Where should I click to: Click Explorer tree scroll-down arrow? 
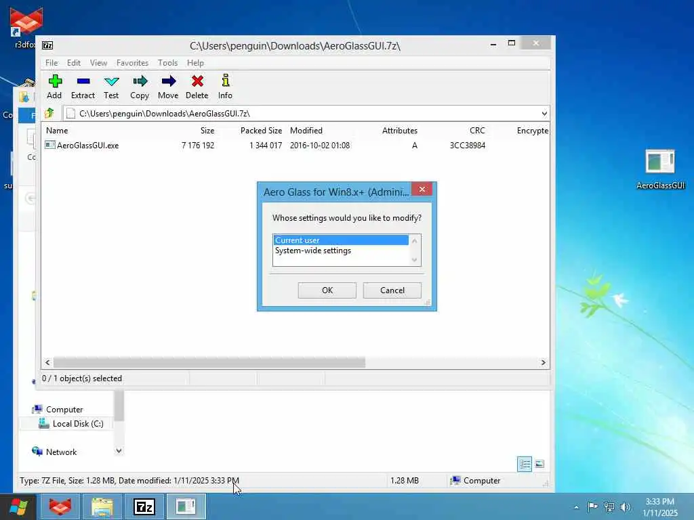coord(119,451)
